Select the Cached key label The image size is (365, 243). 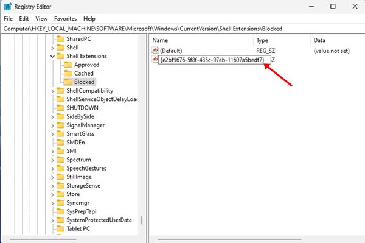pos(84,73)
